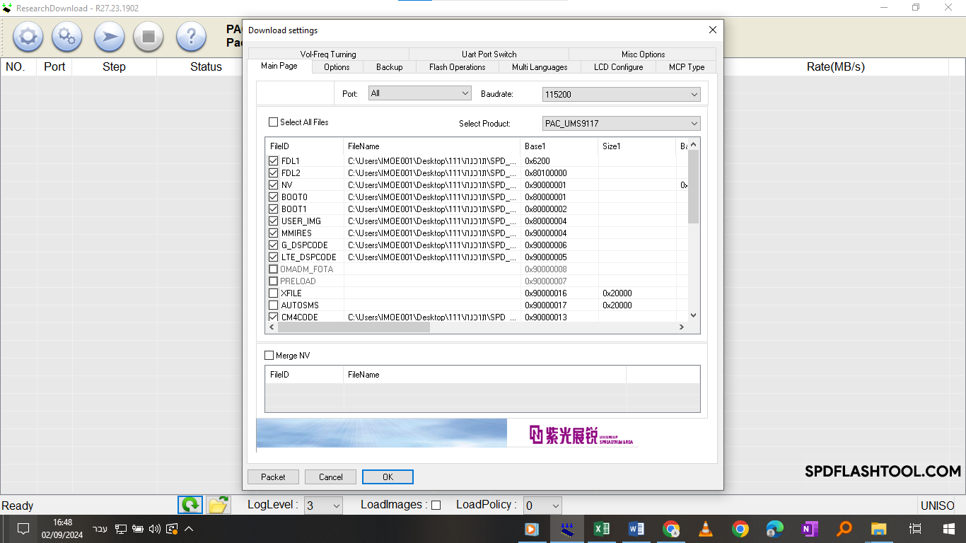Click the Base1 column header
Viewport: 966px width, 543px height.
pos(559,146)
